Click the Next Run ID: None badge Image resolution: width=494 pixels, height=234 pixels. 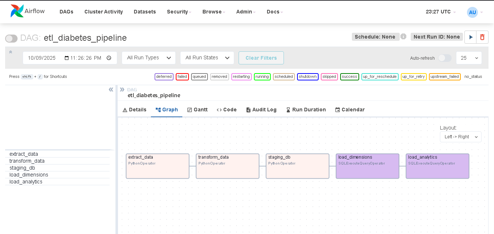(x=437, y=37)
